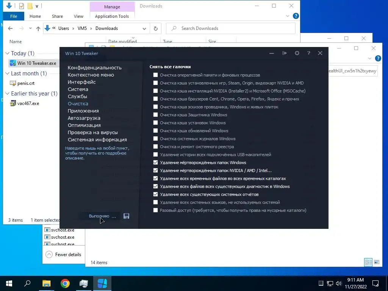Open the network tray icon
Screen dimensions: 388x291
click(x=330, y=283)
